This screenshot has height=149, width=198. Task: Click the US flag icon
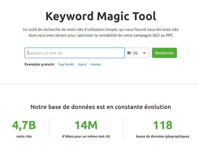(129, 53)
